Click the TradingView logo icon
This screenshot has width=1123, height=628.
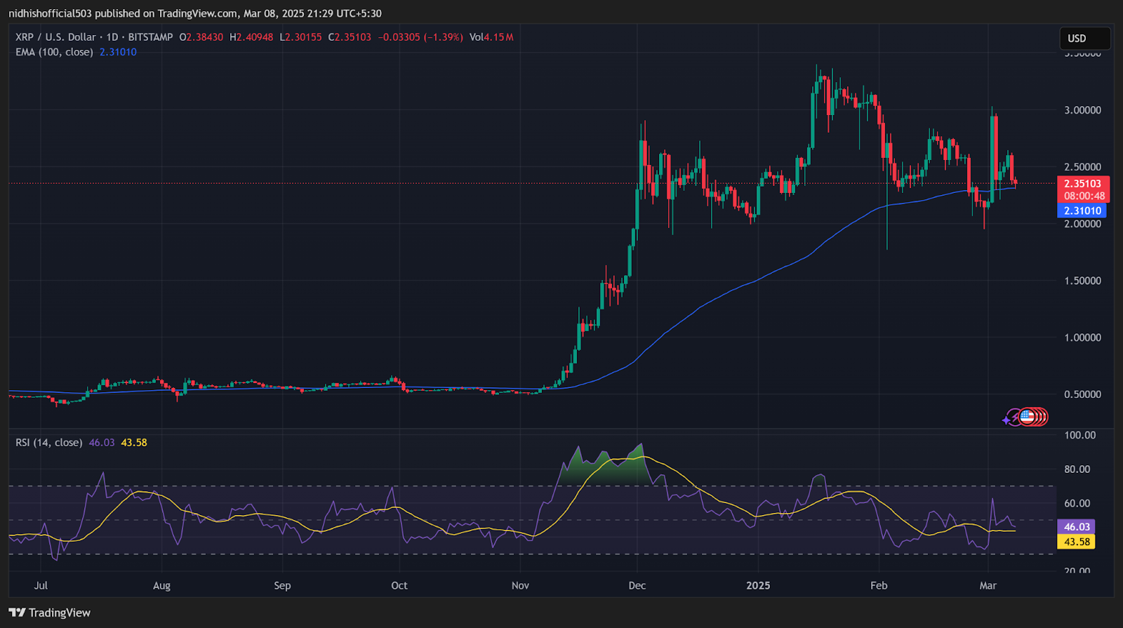pyautogui.click(x=17, y=613)
